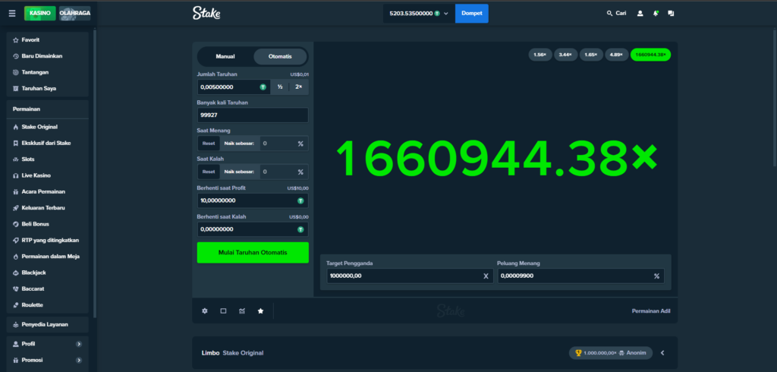Double the bet with 2× button
The image size is (777, 372).
pyautogui.click(x=299, y=87)
